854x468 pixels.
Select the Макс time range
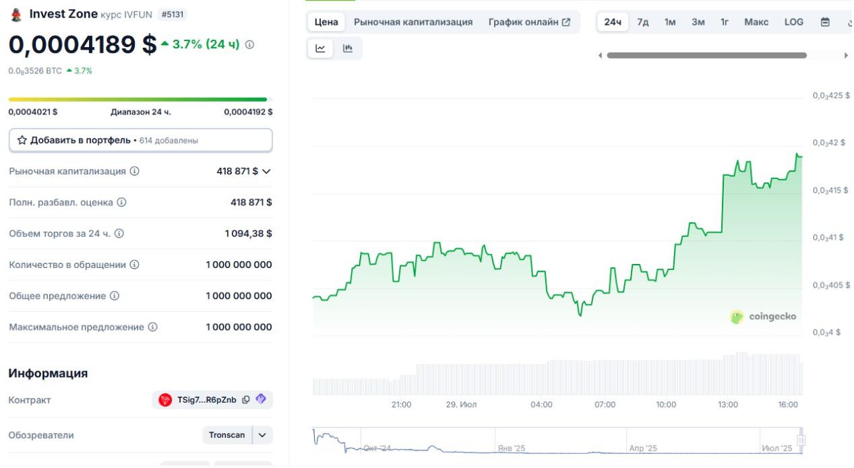(756, 22)
